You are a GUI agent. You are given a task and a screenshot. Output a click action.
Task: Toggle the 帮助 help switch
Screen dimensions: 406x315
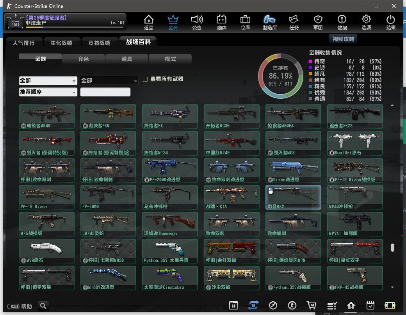click(13, 306)
